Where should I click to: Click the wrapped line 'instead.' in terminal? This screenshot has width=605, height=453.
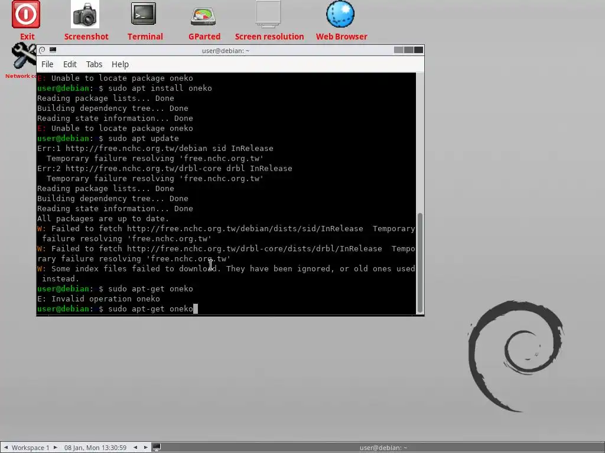[x=61, y=278]
